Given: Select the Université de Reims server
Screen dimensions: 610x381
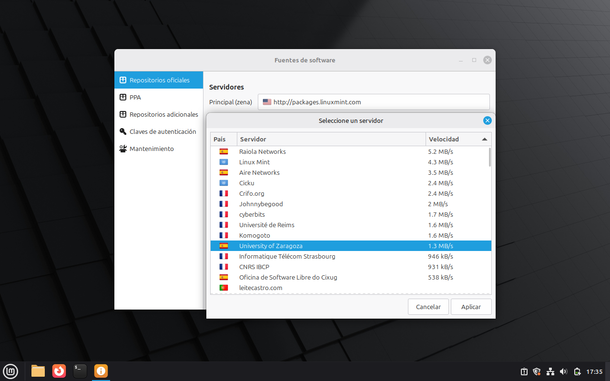Looking at the screenshot, I should point(351,225).
